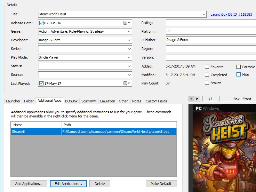This screenshot has height=192, width=256.
Task: Click the Path column header
Action: click(119, 125)
